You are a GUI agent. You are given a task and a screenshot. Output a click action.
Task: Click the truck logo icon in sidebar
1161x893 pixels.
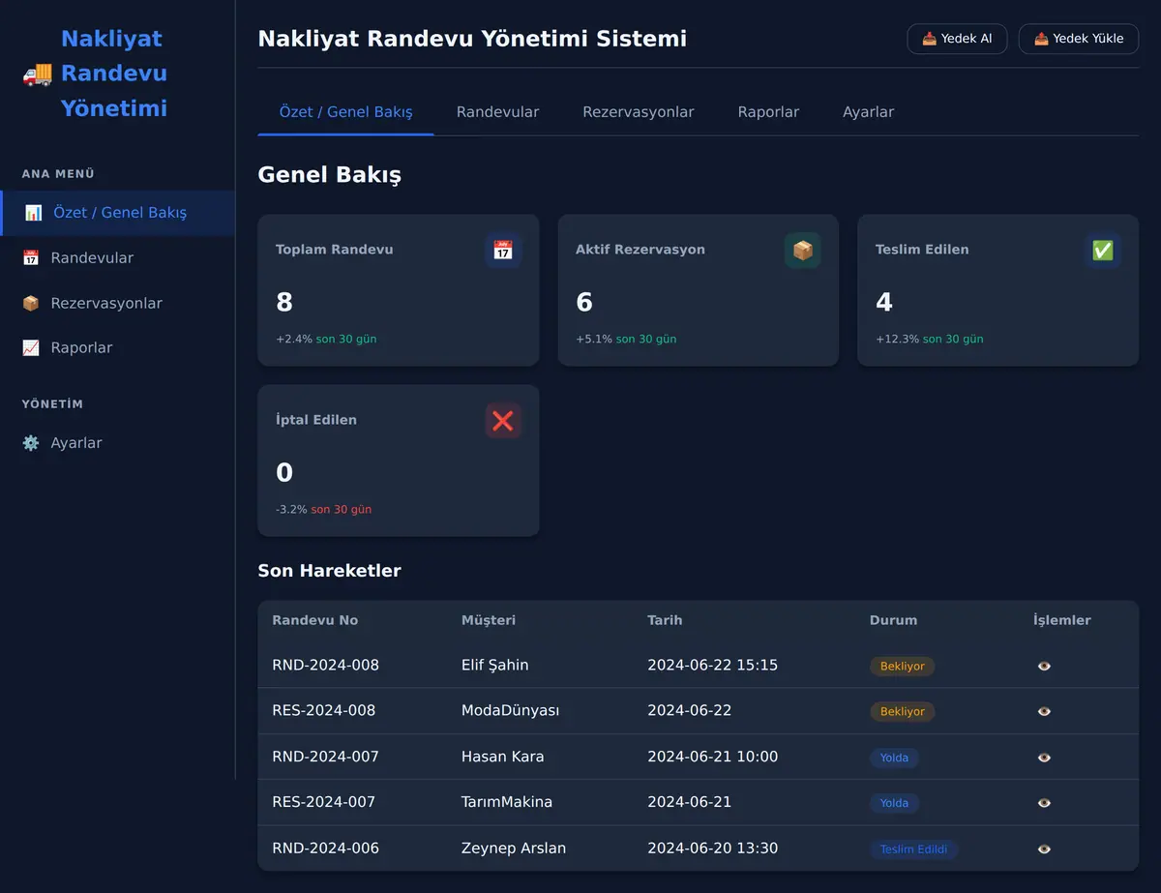[38, 74]
